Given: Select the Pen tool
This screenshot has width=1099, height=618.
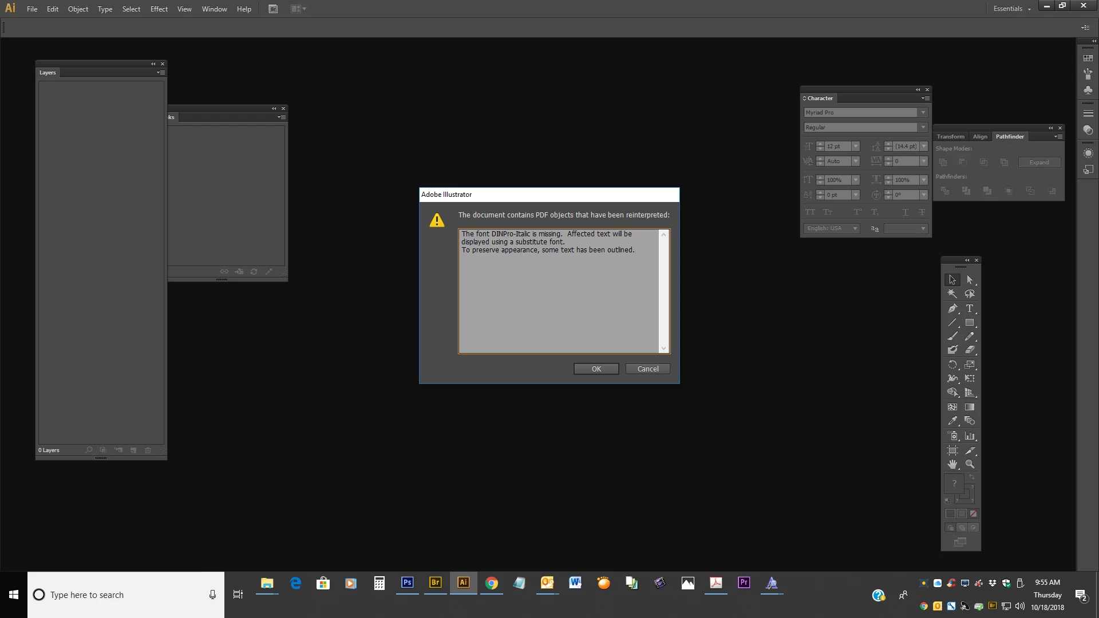Looking at the screenshot, I should (952, 308).
